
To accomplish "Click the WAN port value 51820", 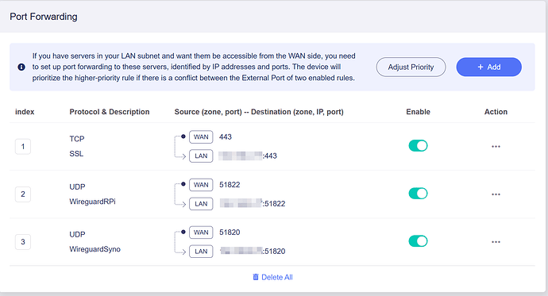I will [x=230, y=233].
